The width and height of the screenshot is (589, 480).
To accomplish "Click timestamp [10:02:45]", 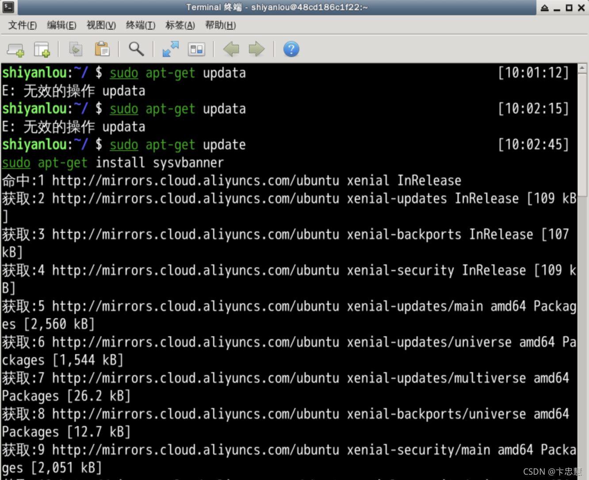I will click(533, 145).
